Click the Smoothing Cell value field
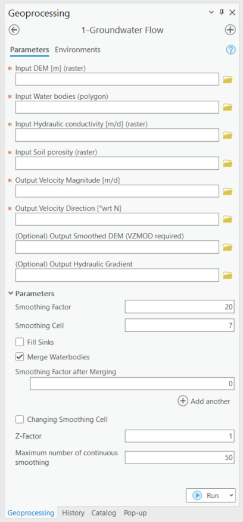Image resolution: width=243 pixels, height=522 pixels. coord(179,325)
